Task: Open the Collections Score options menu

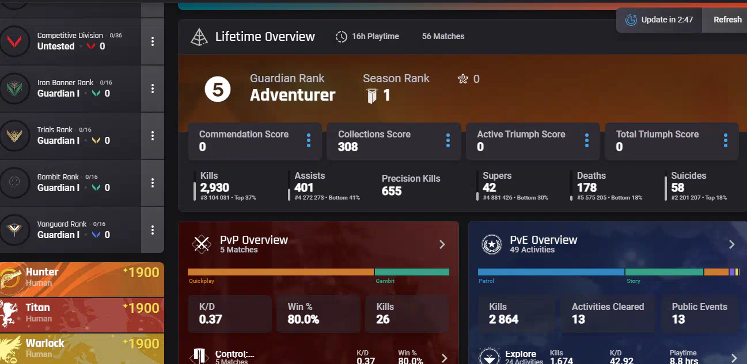Action: 448,140
